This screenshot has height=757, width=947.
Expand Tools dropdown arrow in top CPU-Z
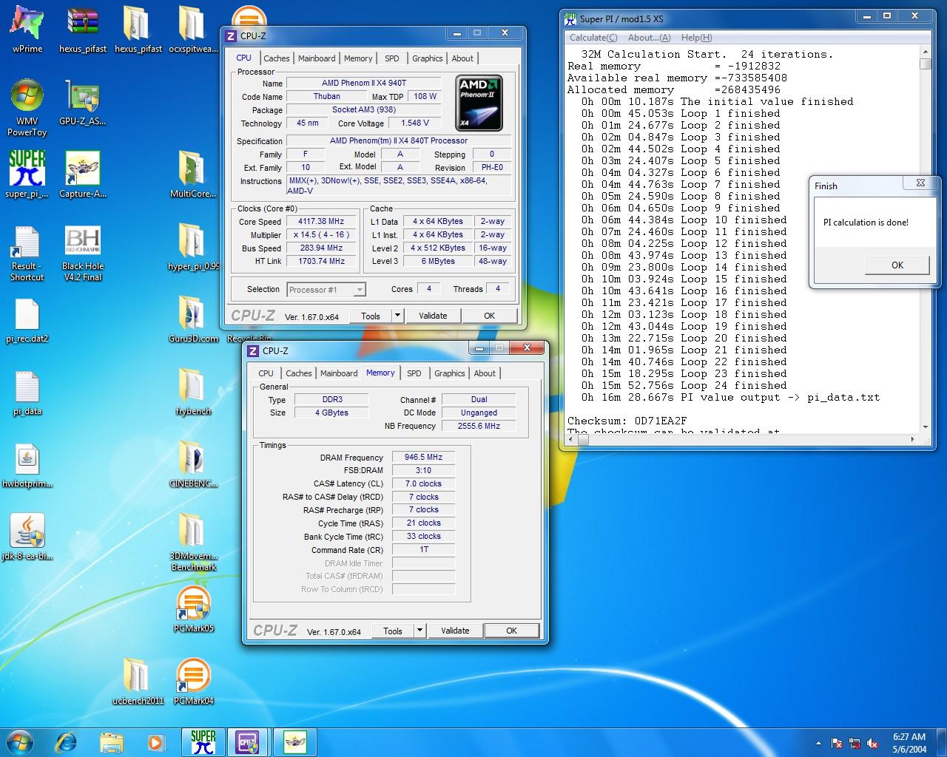point(397,316)
